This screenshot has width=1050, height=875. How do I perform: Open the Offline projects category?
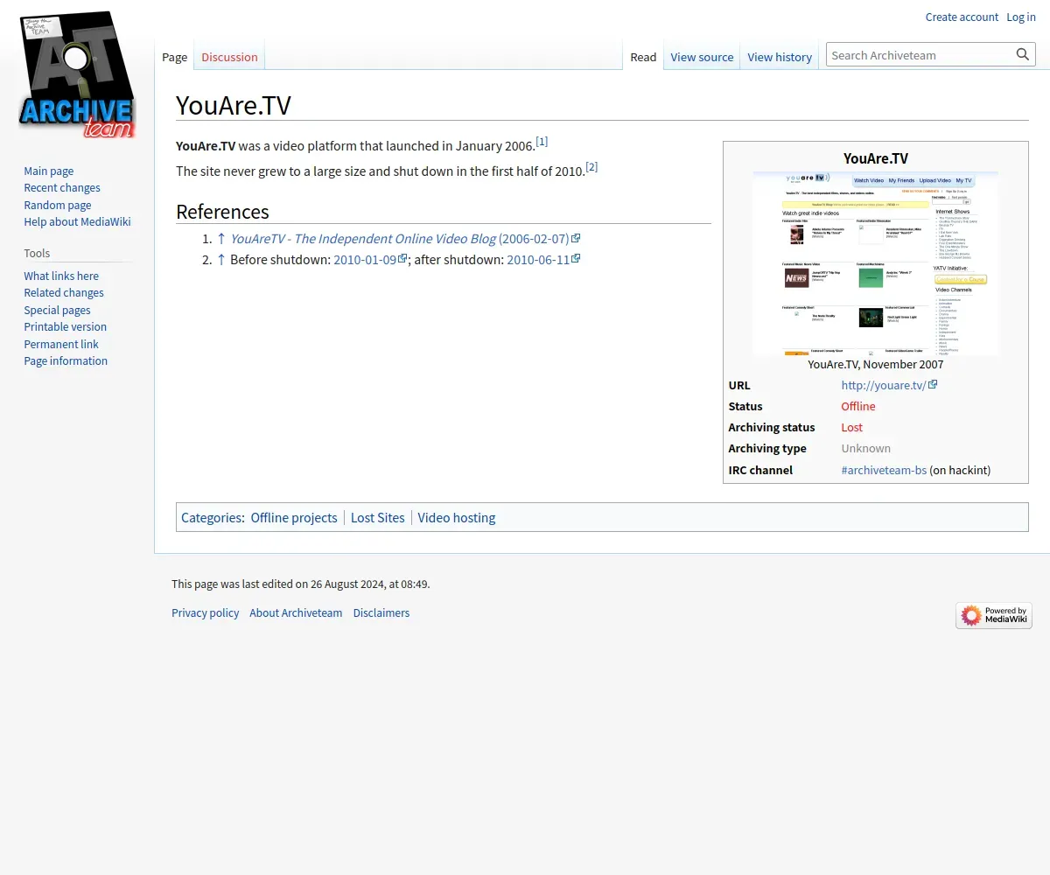pos(294,518)
